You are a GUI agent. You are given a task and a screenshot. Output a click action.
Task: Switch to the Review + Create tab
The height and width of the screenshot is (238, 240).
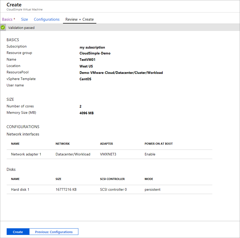79,19
